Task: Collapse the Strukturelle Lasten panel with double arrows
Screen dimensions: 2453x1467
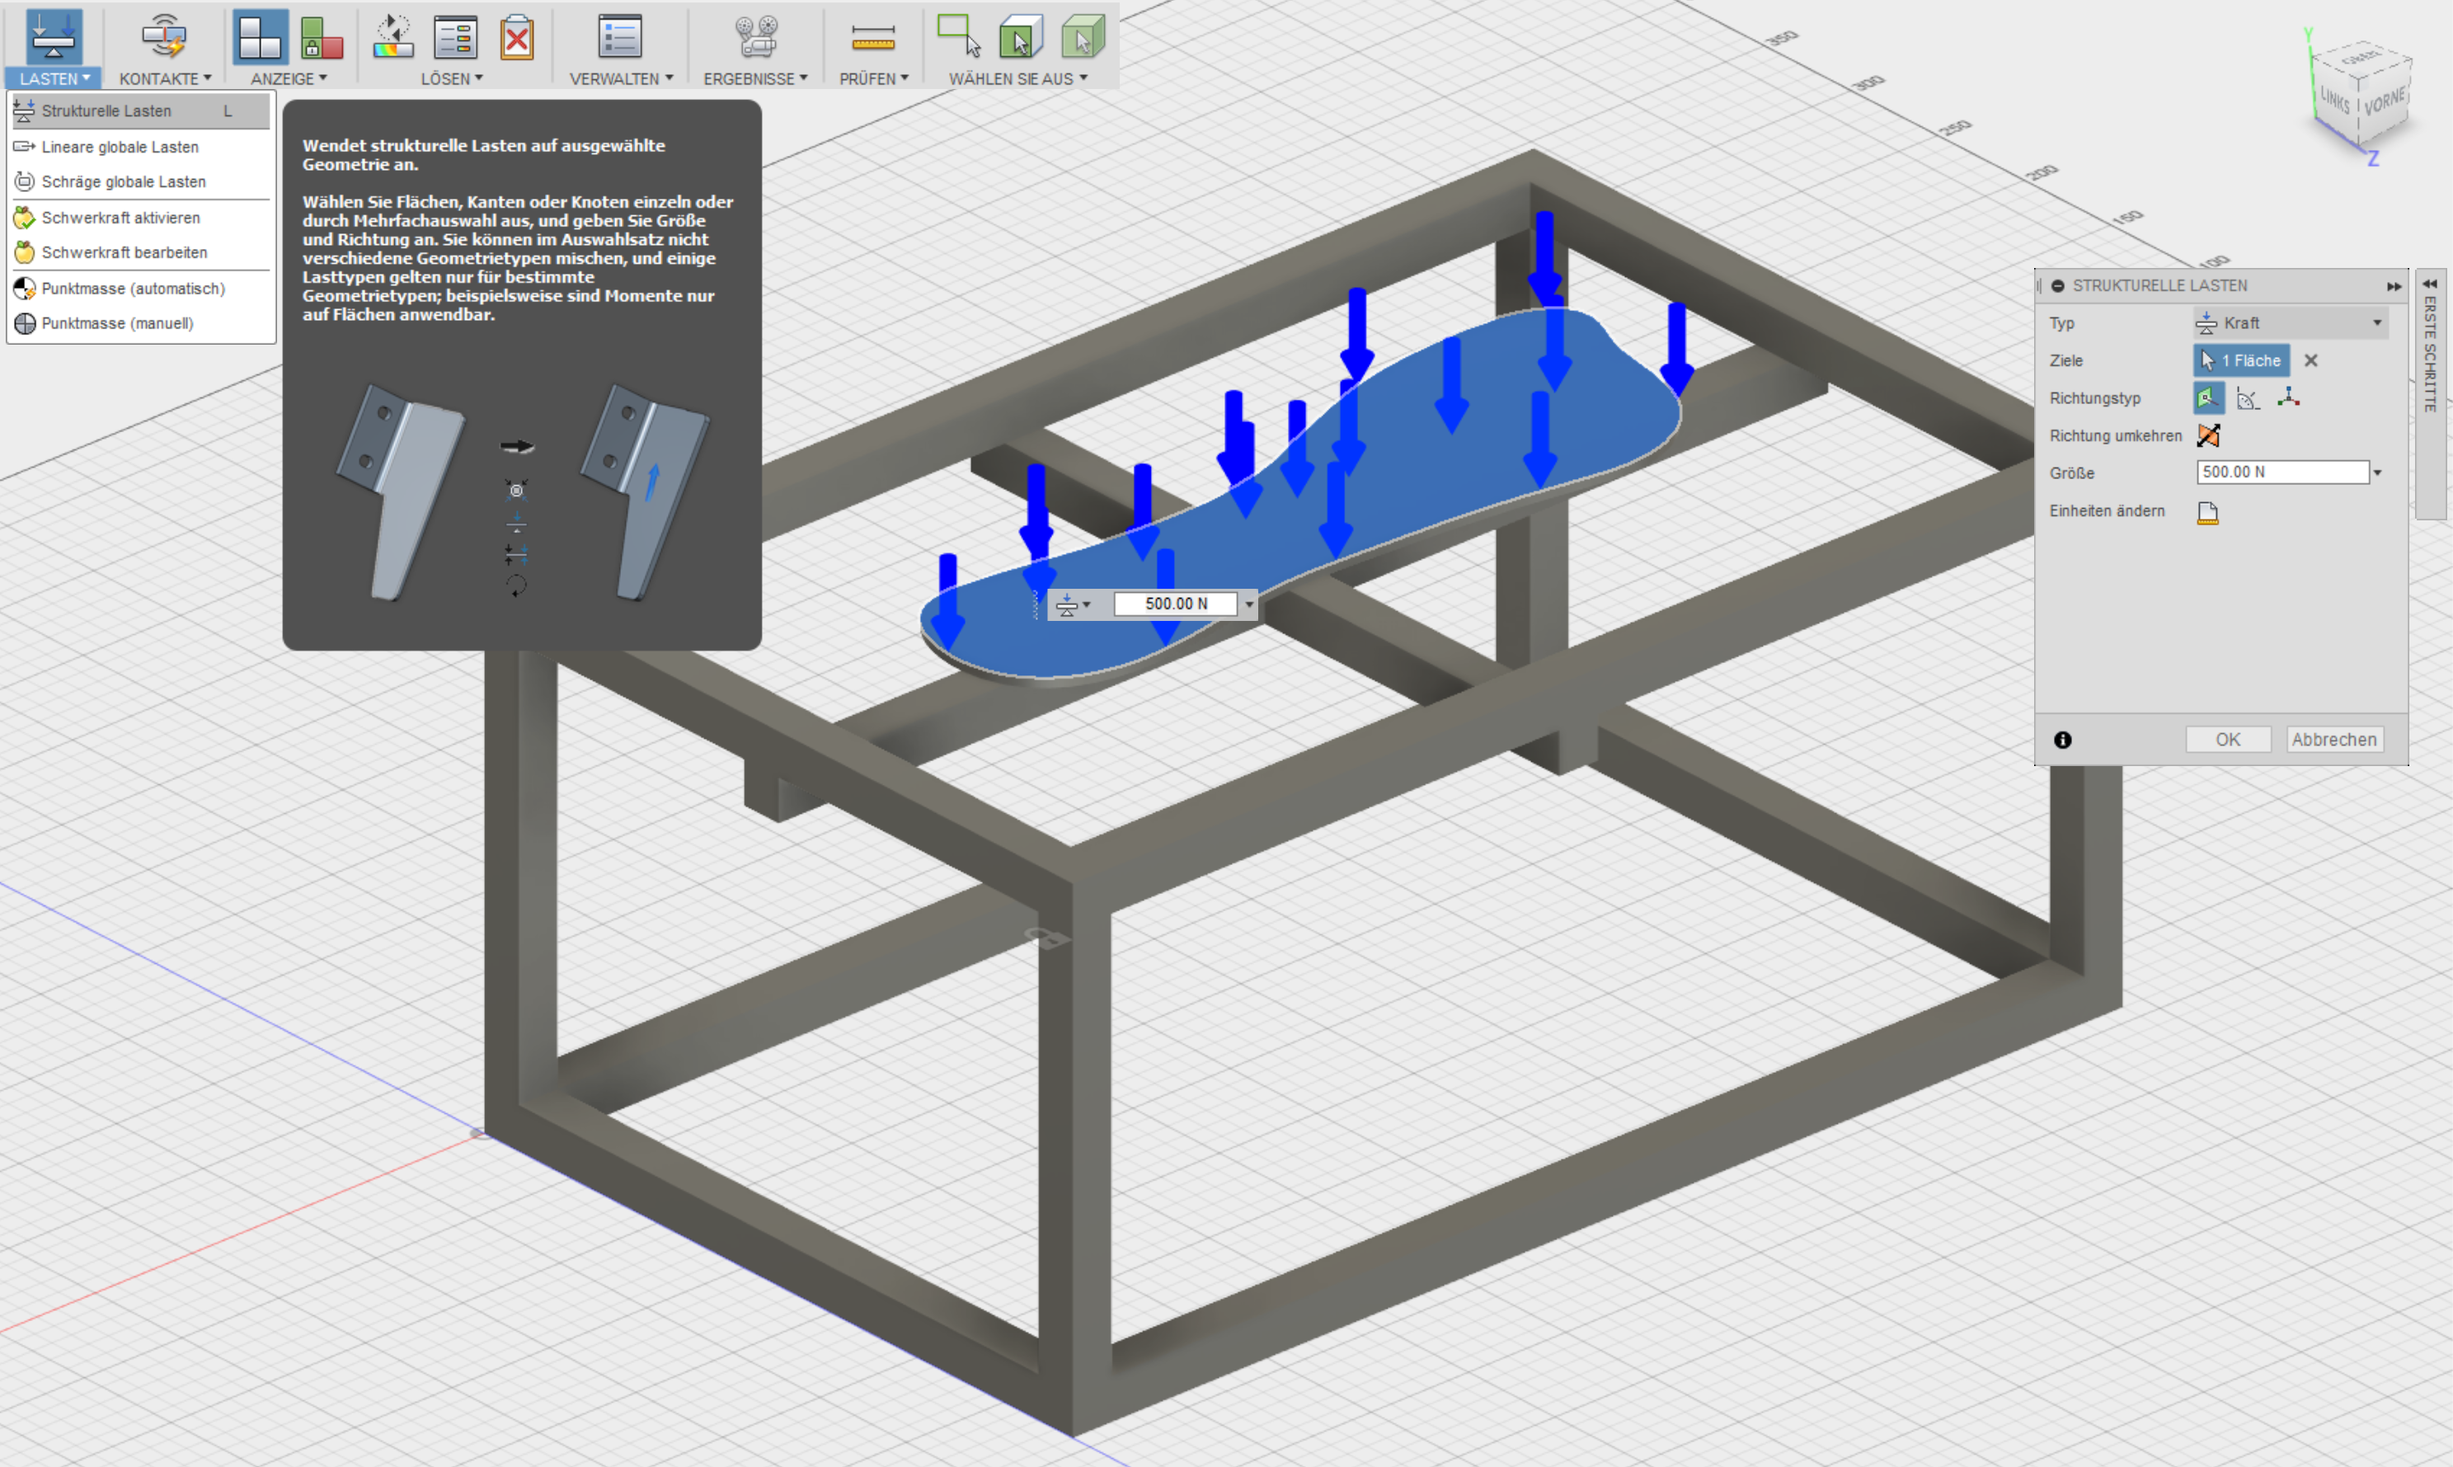Action: coord(2394,287)
